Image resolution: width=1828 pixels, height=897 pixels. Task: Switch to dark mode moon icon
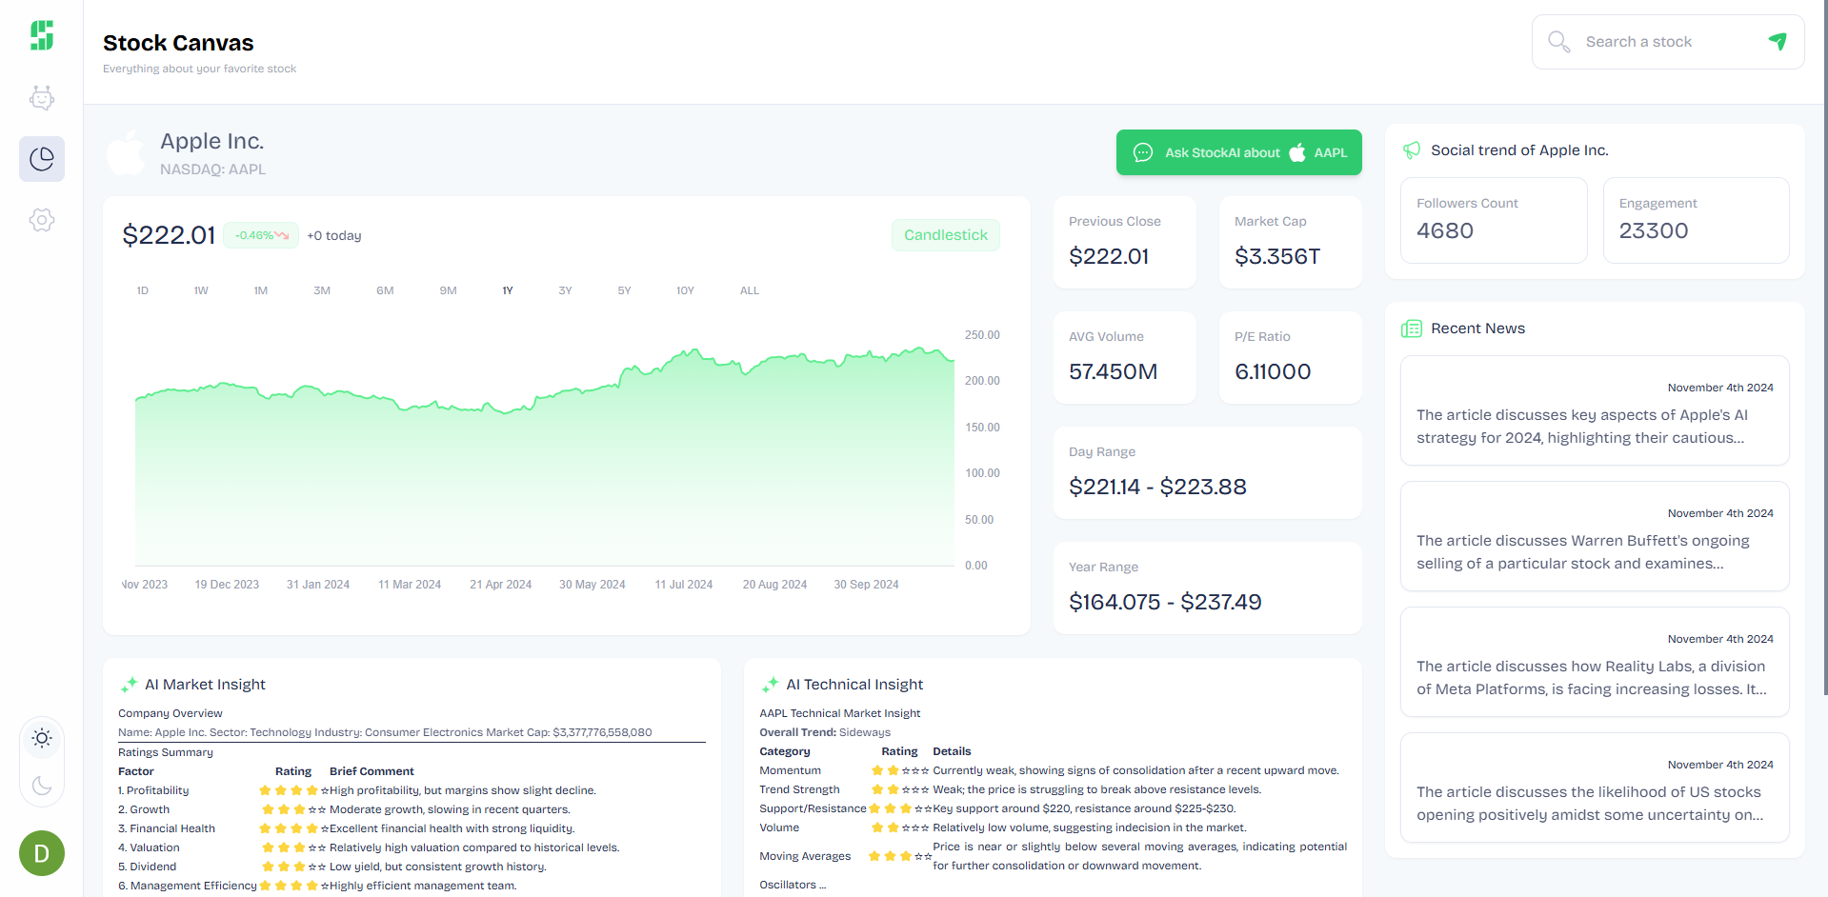[x=42, y=786]
